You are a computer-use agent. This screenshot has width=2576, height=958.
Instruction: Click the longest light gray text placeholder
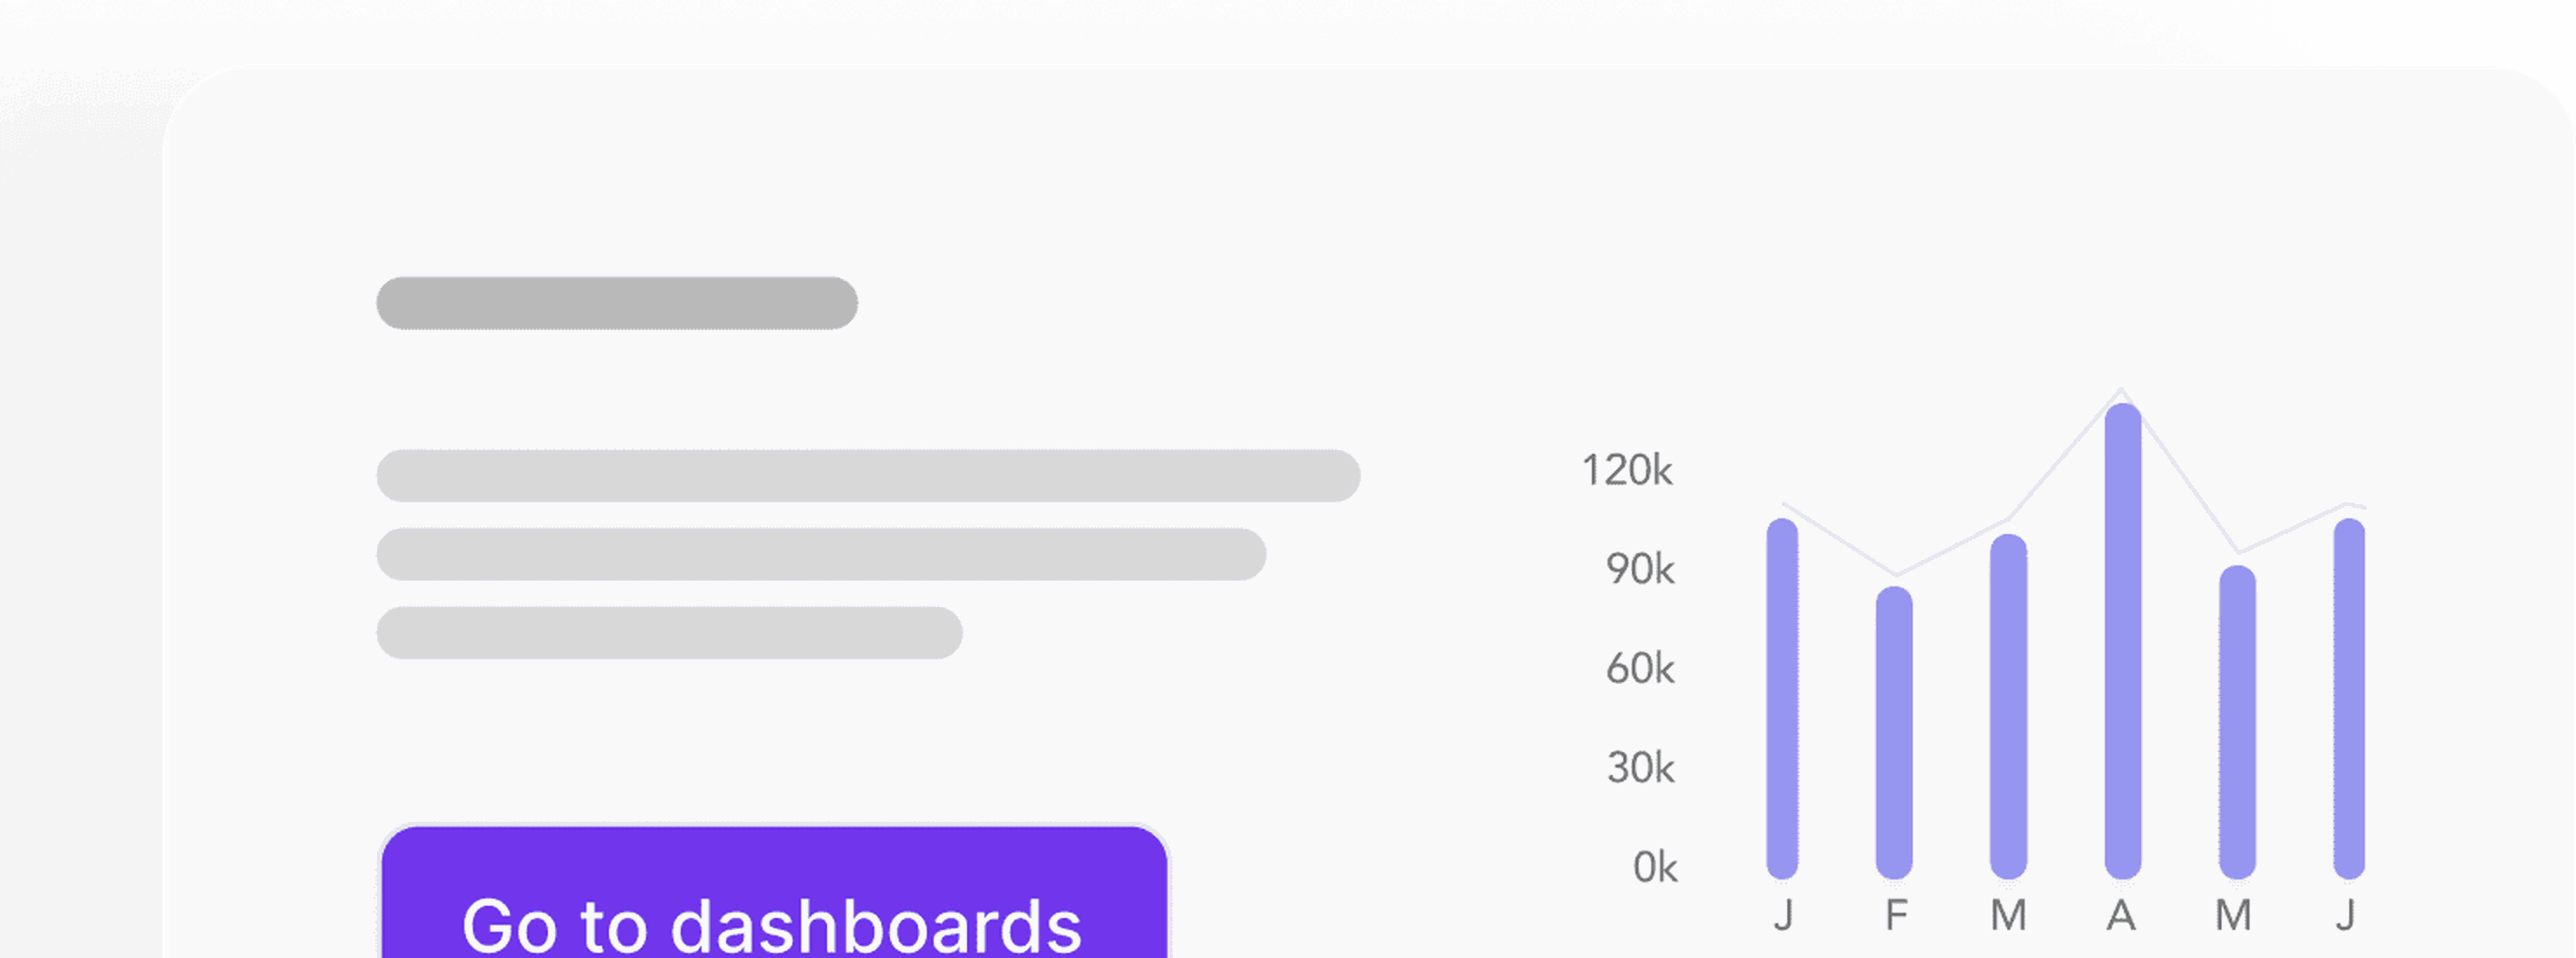(868, 475)
